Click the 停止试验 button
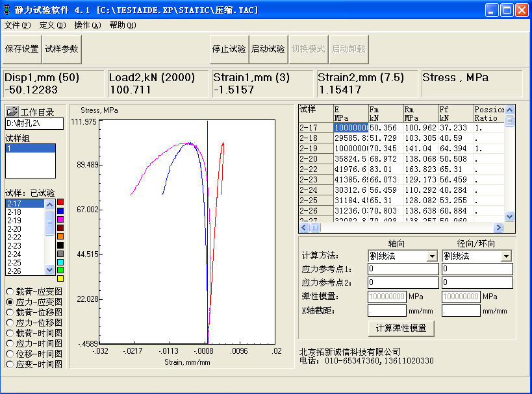 [x=229, y=49]
